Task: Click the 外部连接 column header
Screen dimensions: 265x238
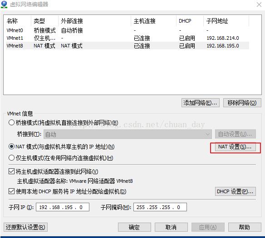Action: 95,21
